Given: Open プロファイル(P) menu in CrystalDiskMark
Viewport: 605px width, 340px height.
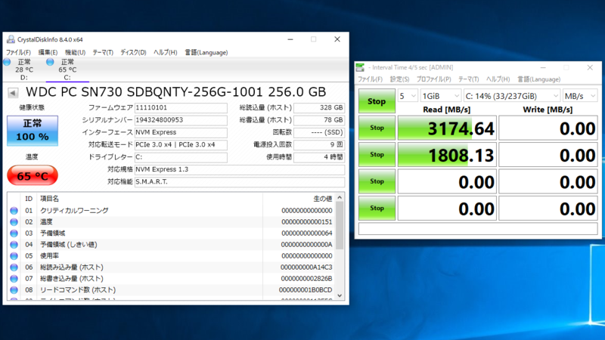Looking at the screenshot, I should (x=433, y=79).
